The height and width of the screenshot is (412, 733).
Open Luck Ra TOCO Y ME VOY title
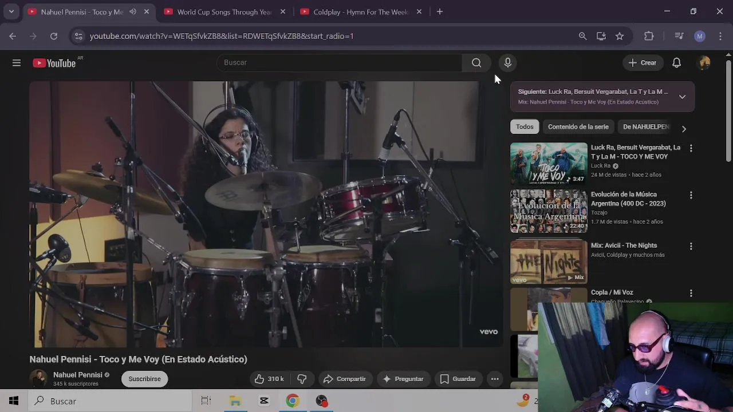coord(636,152)
